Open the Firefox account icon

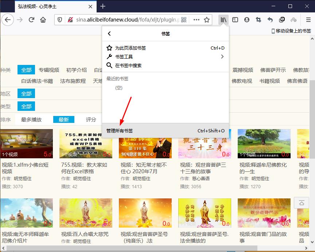tap(247, 20)
